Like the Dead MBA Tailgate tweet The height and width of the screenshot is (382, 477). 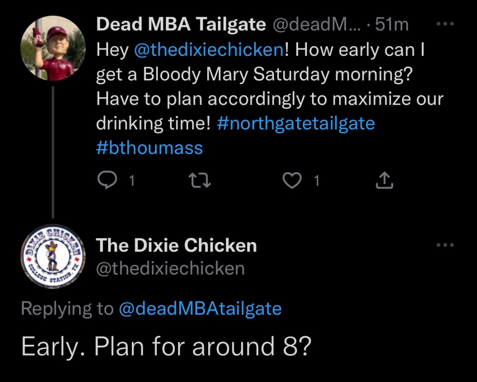293,181
